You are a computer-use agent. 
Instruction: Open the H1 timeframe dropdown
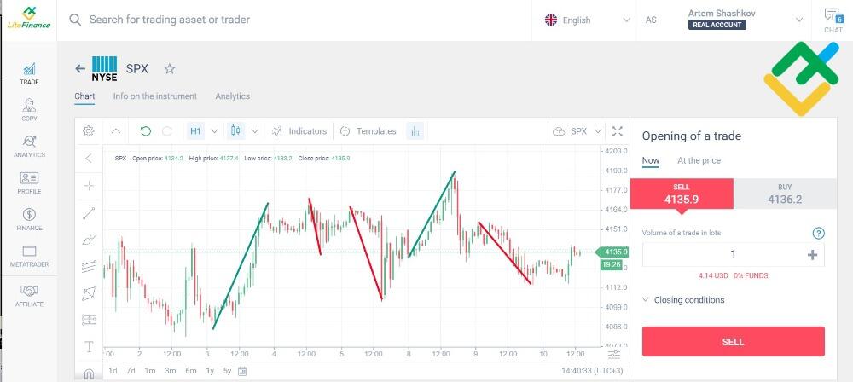point(203,131)
